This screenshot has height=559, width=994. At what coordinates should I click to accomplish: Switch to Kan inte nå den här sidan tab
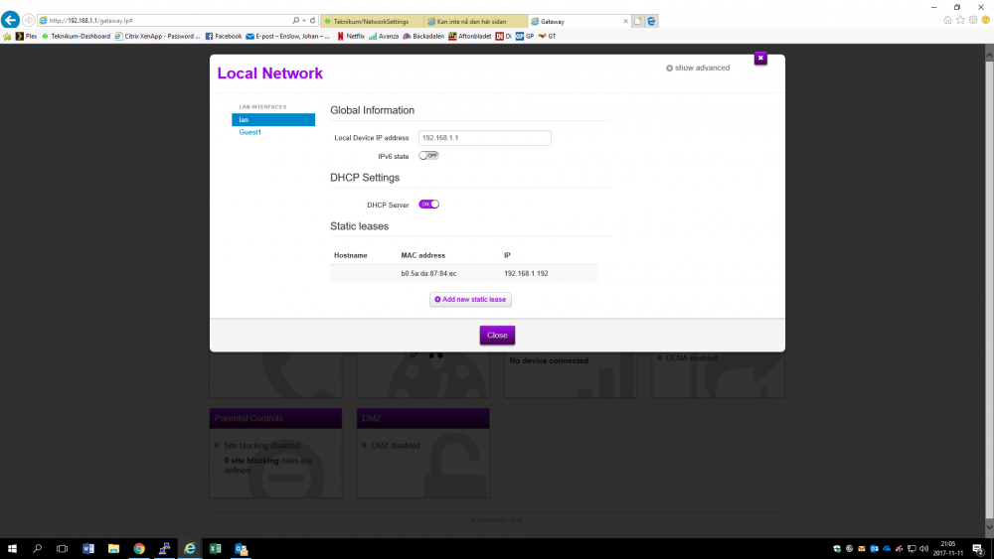(475, 21)
